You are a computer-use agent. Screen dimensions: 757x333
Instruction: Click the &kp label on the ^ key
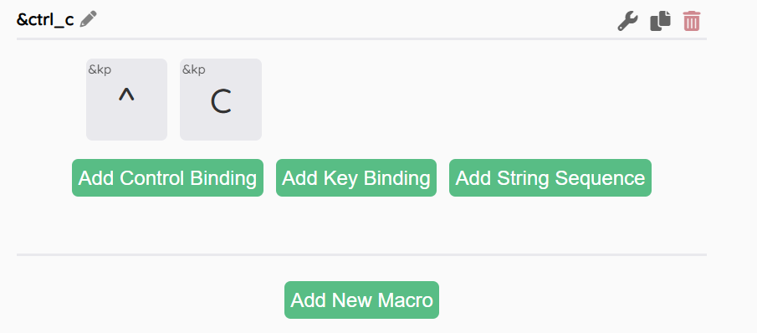(100, 69)
